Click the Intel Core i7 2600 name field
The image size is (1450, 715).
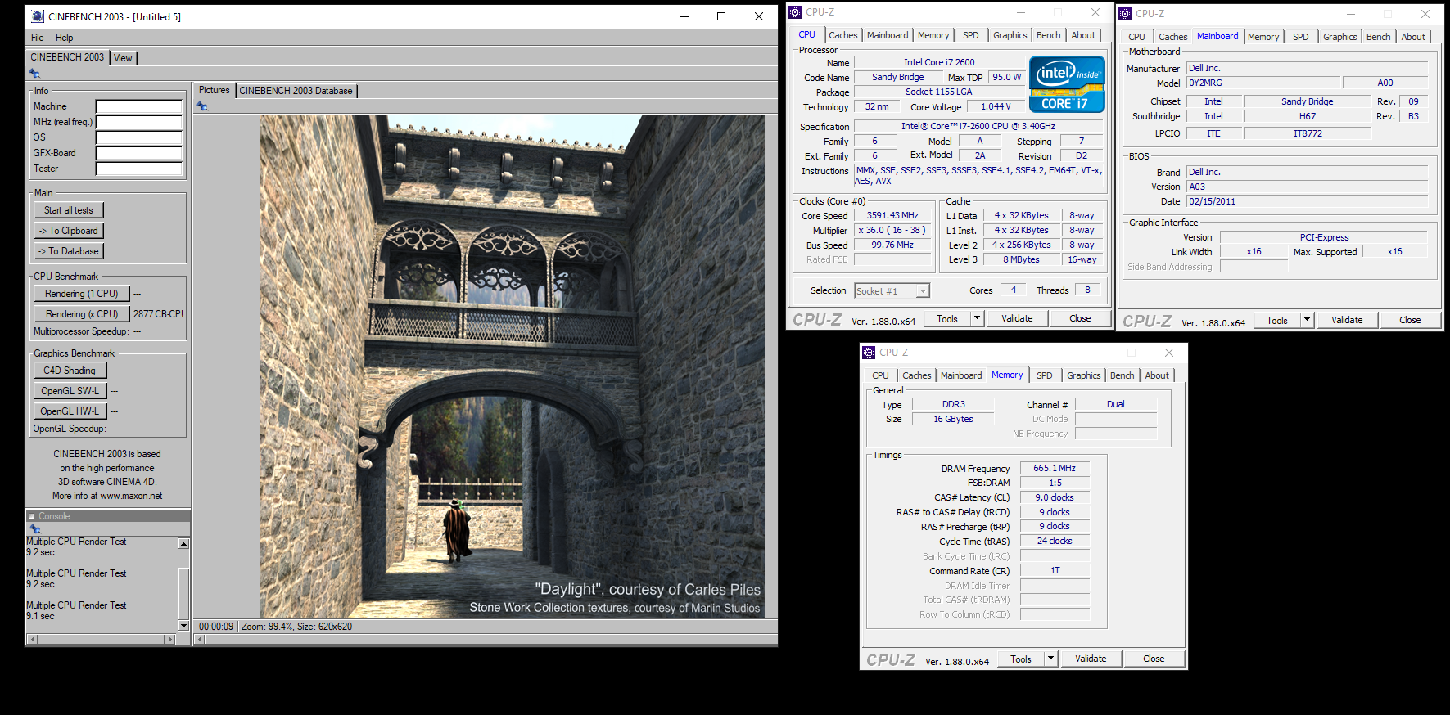pyautogui.click(x=939, y=62)
